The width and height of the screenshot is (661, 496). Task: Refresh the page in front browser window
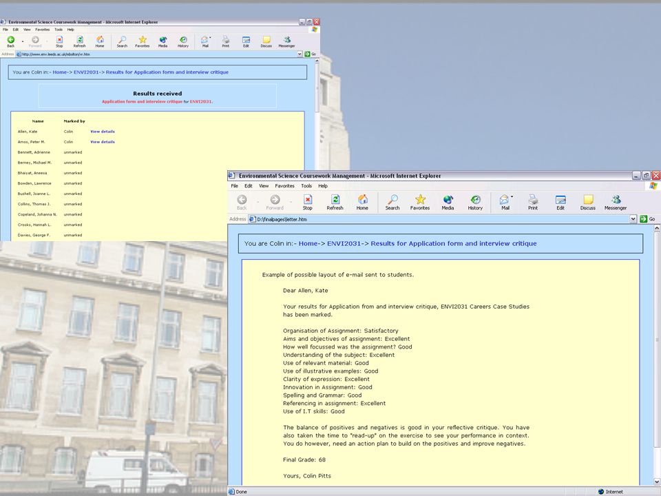click(335, 202)
